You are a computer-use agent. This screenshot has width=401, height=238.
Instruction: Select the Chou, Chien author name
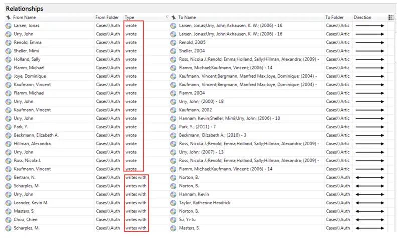[26, 219]
